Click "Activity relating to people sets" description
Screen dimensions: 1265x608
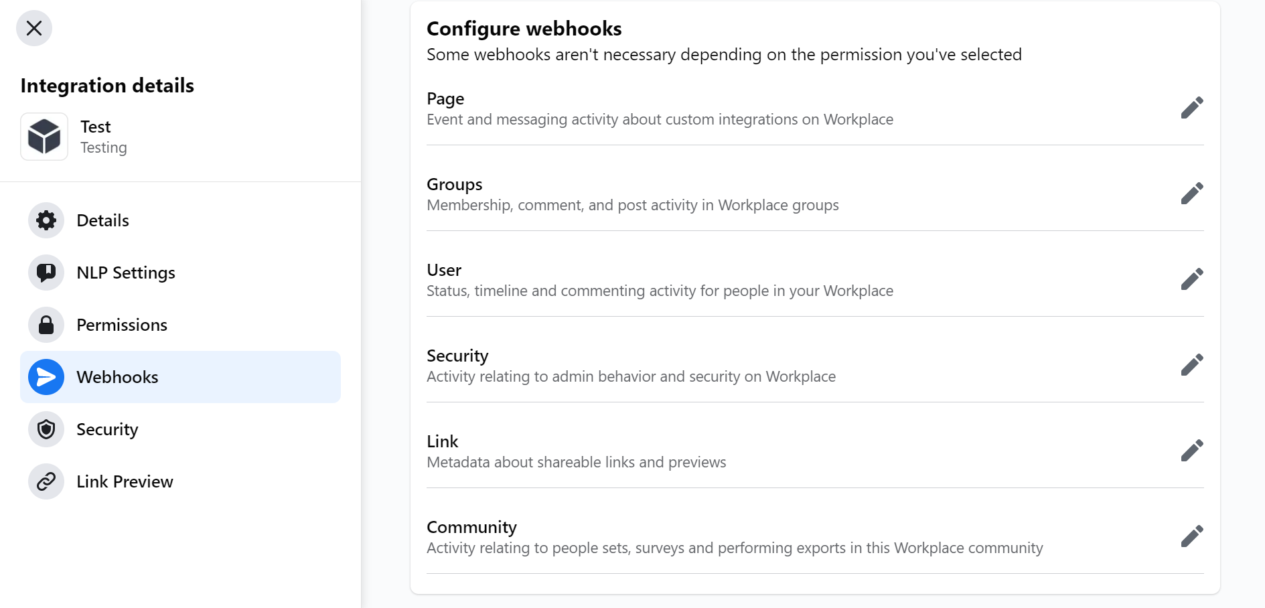(735, 548)
